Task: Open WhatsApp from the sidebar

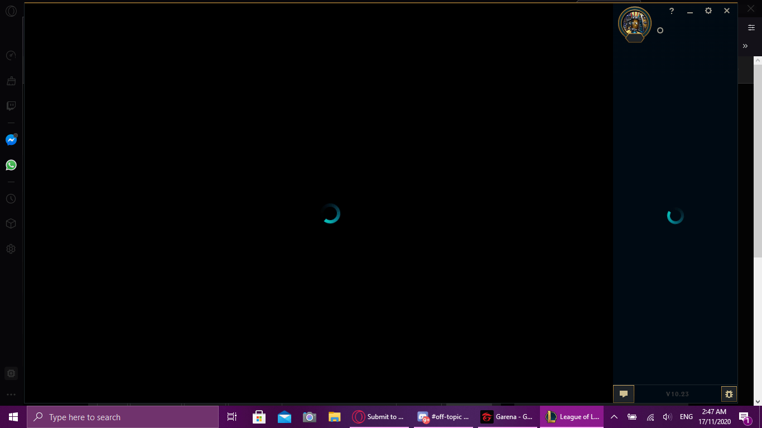Action: pyautogui.click(x=11, y=165)
